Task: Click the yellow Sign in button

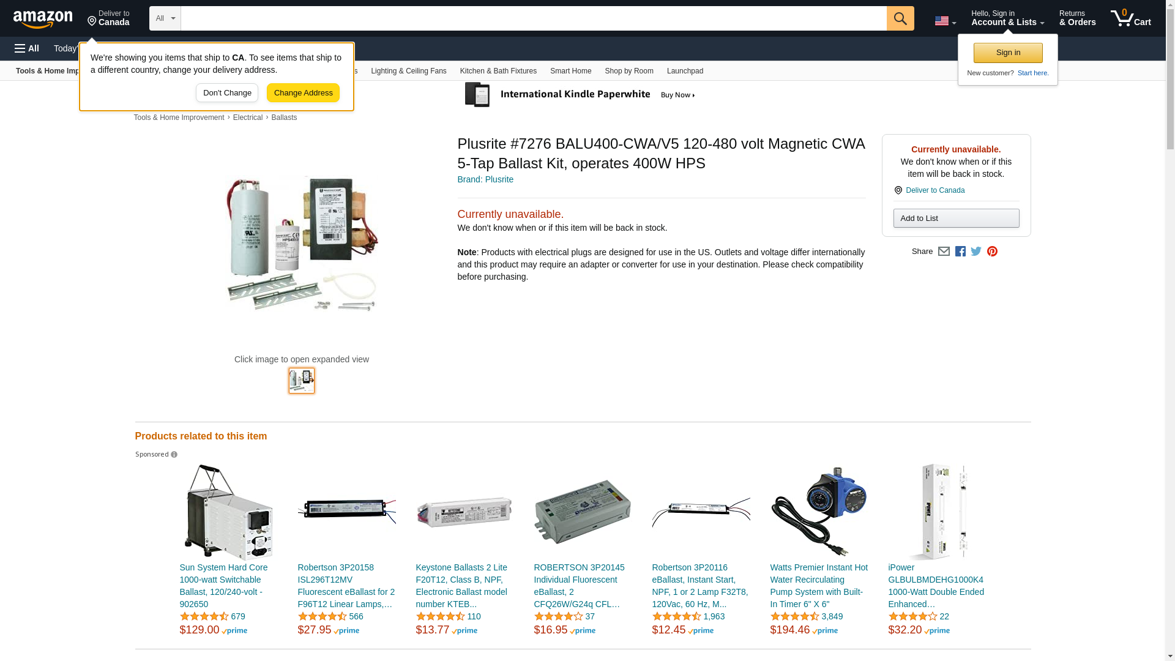Action: click(1008, 53)
